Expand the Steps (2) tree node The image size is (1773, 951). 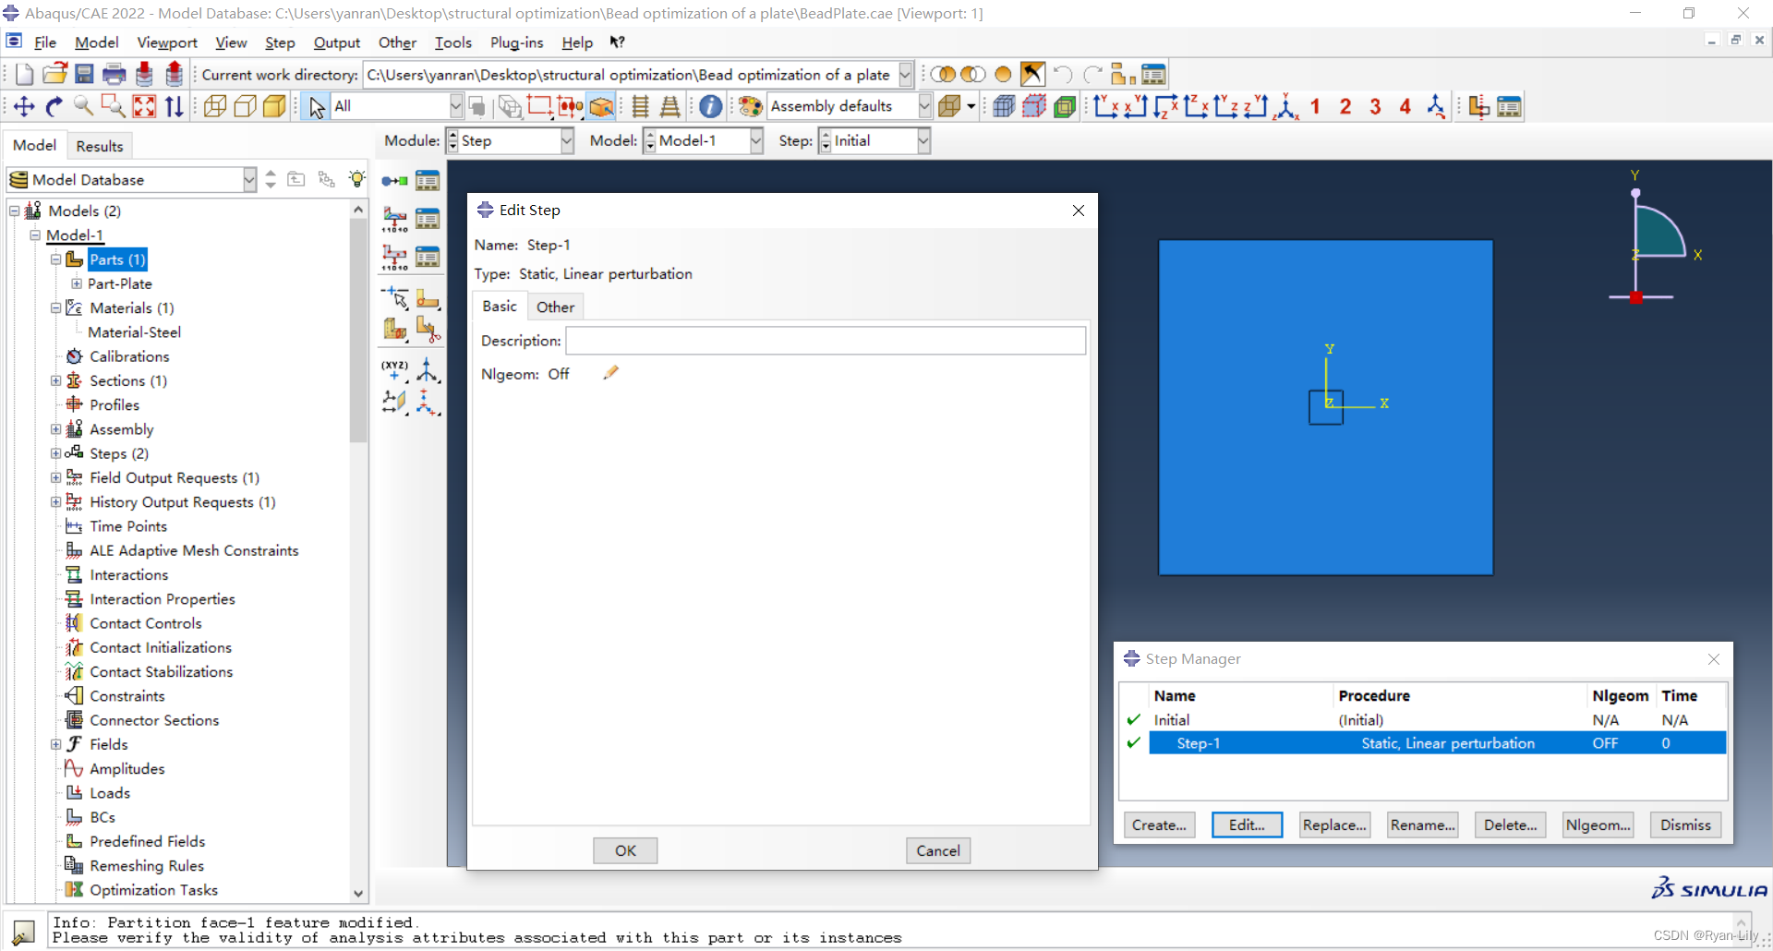click(55, 453)
